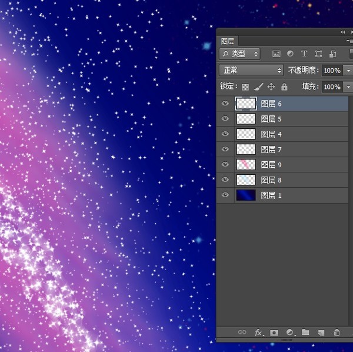Viewport: 353px width, 352px height.
Task: Lock image pixels brush icon
Action: point(258,87)
